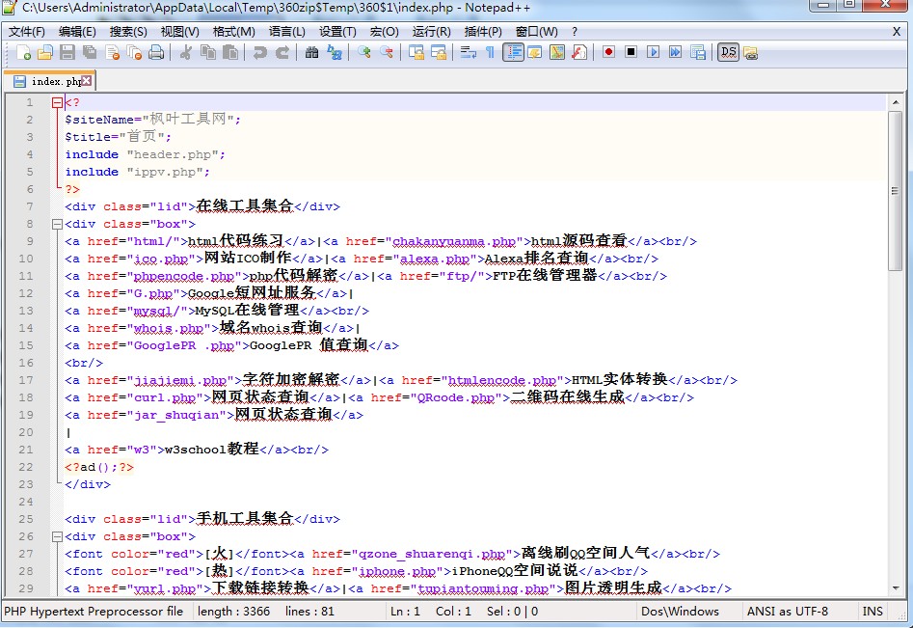This screenshot has width=913, height=628.
Task: Click the Open file folder icon
Action: click(45, 52)
